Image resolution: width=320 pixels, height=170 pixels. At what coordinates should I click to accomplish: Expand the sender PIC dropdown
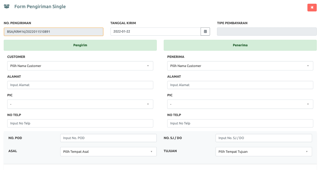pos(80,104)
